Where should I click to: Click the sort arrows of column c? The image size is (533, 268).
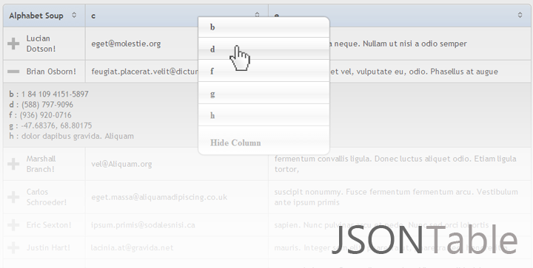(257, 15)
